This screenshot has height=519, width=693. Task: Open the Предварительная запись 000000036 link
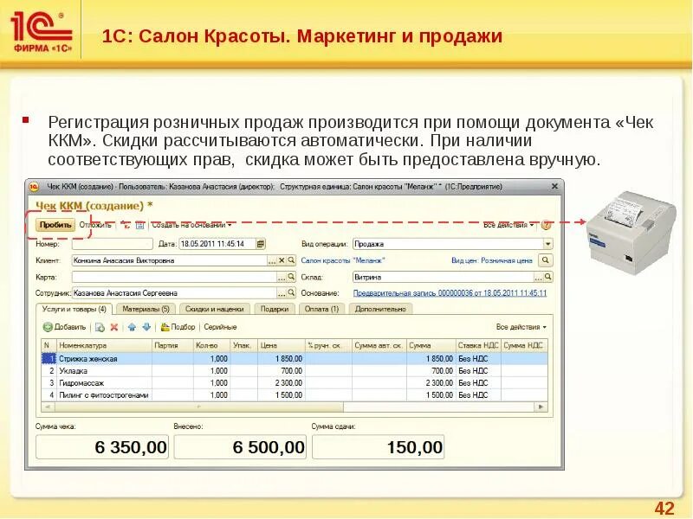pos(450,293)
